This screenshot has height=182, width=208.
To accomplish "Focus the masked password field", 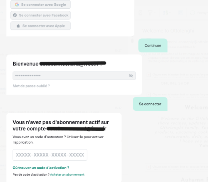I will click(x=74, y=76).
